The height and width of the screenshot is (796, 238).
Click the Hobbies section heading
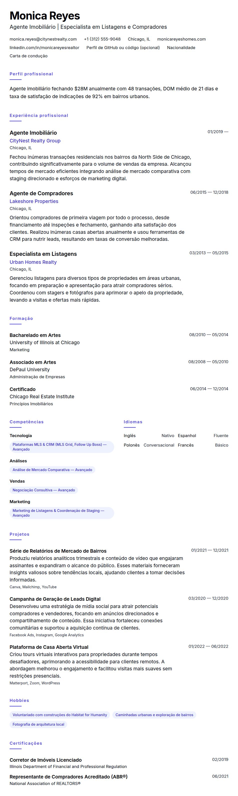(x=19, y=701)
